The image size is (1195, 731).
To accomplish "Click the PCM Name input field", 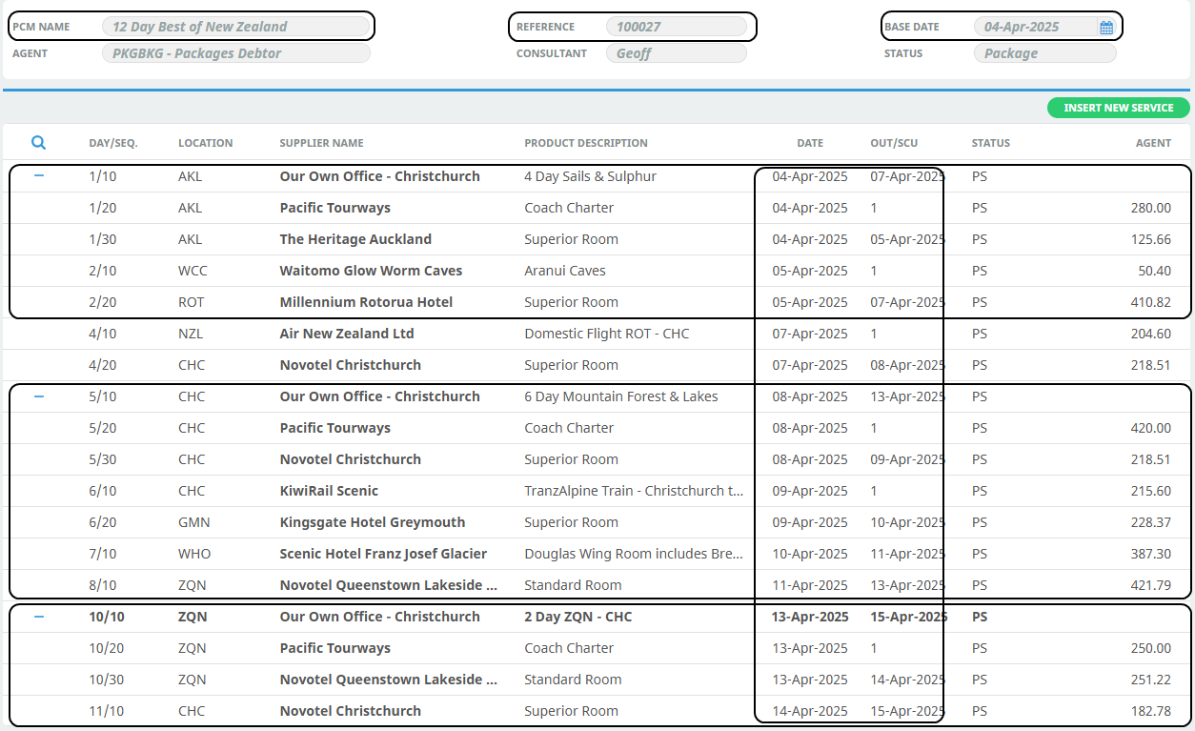I will [235, 27].
